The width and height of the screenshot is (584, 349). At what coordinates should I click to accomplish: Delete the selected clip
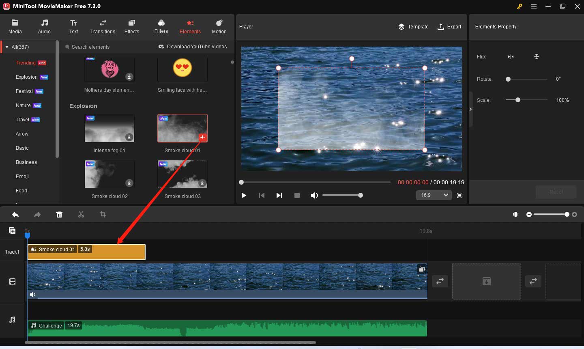pyautogui.click(x=59, y=214)
